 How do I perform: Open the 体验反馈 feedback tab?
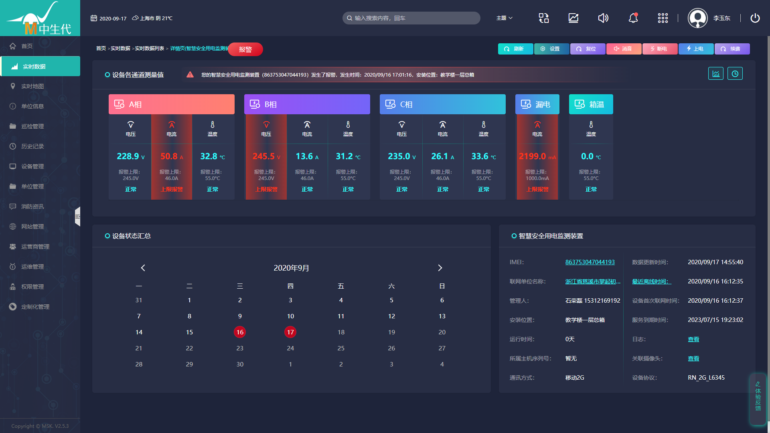[x=758, y=397]
